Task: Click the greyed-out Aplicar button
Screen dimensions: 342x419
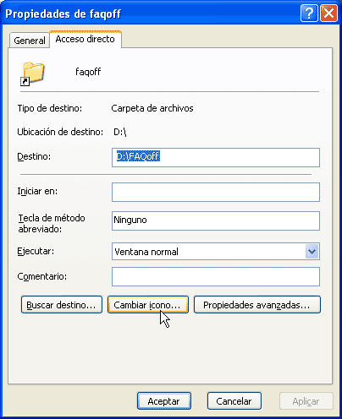Action: coord(306,401)
